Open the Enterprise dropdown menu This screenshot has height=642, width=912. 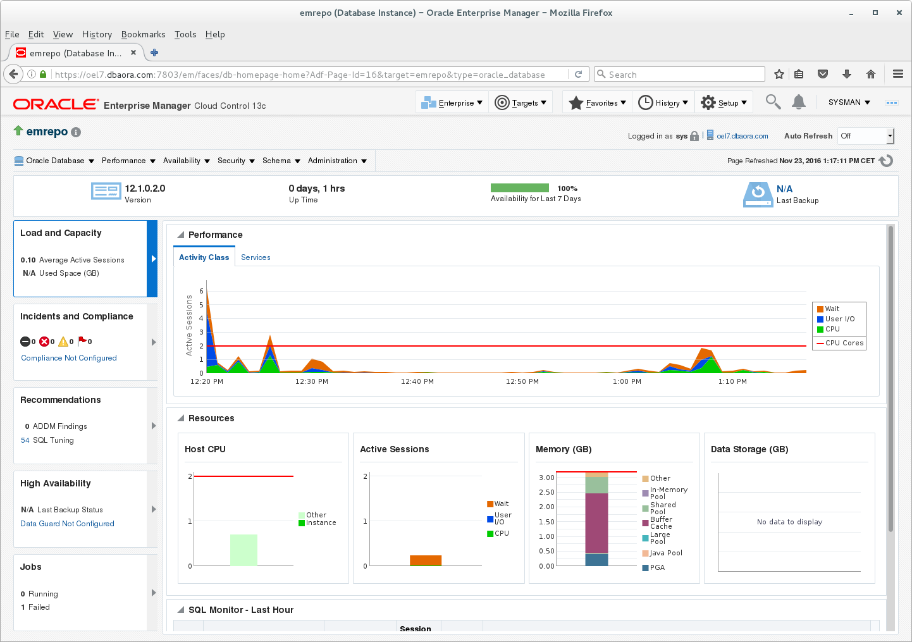tap(452, 102)
